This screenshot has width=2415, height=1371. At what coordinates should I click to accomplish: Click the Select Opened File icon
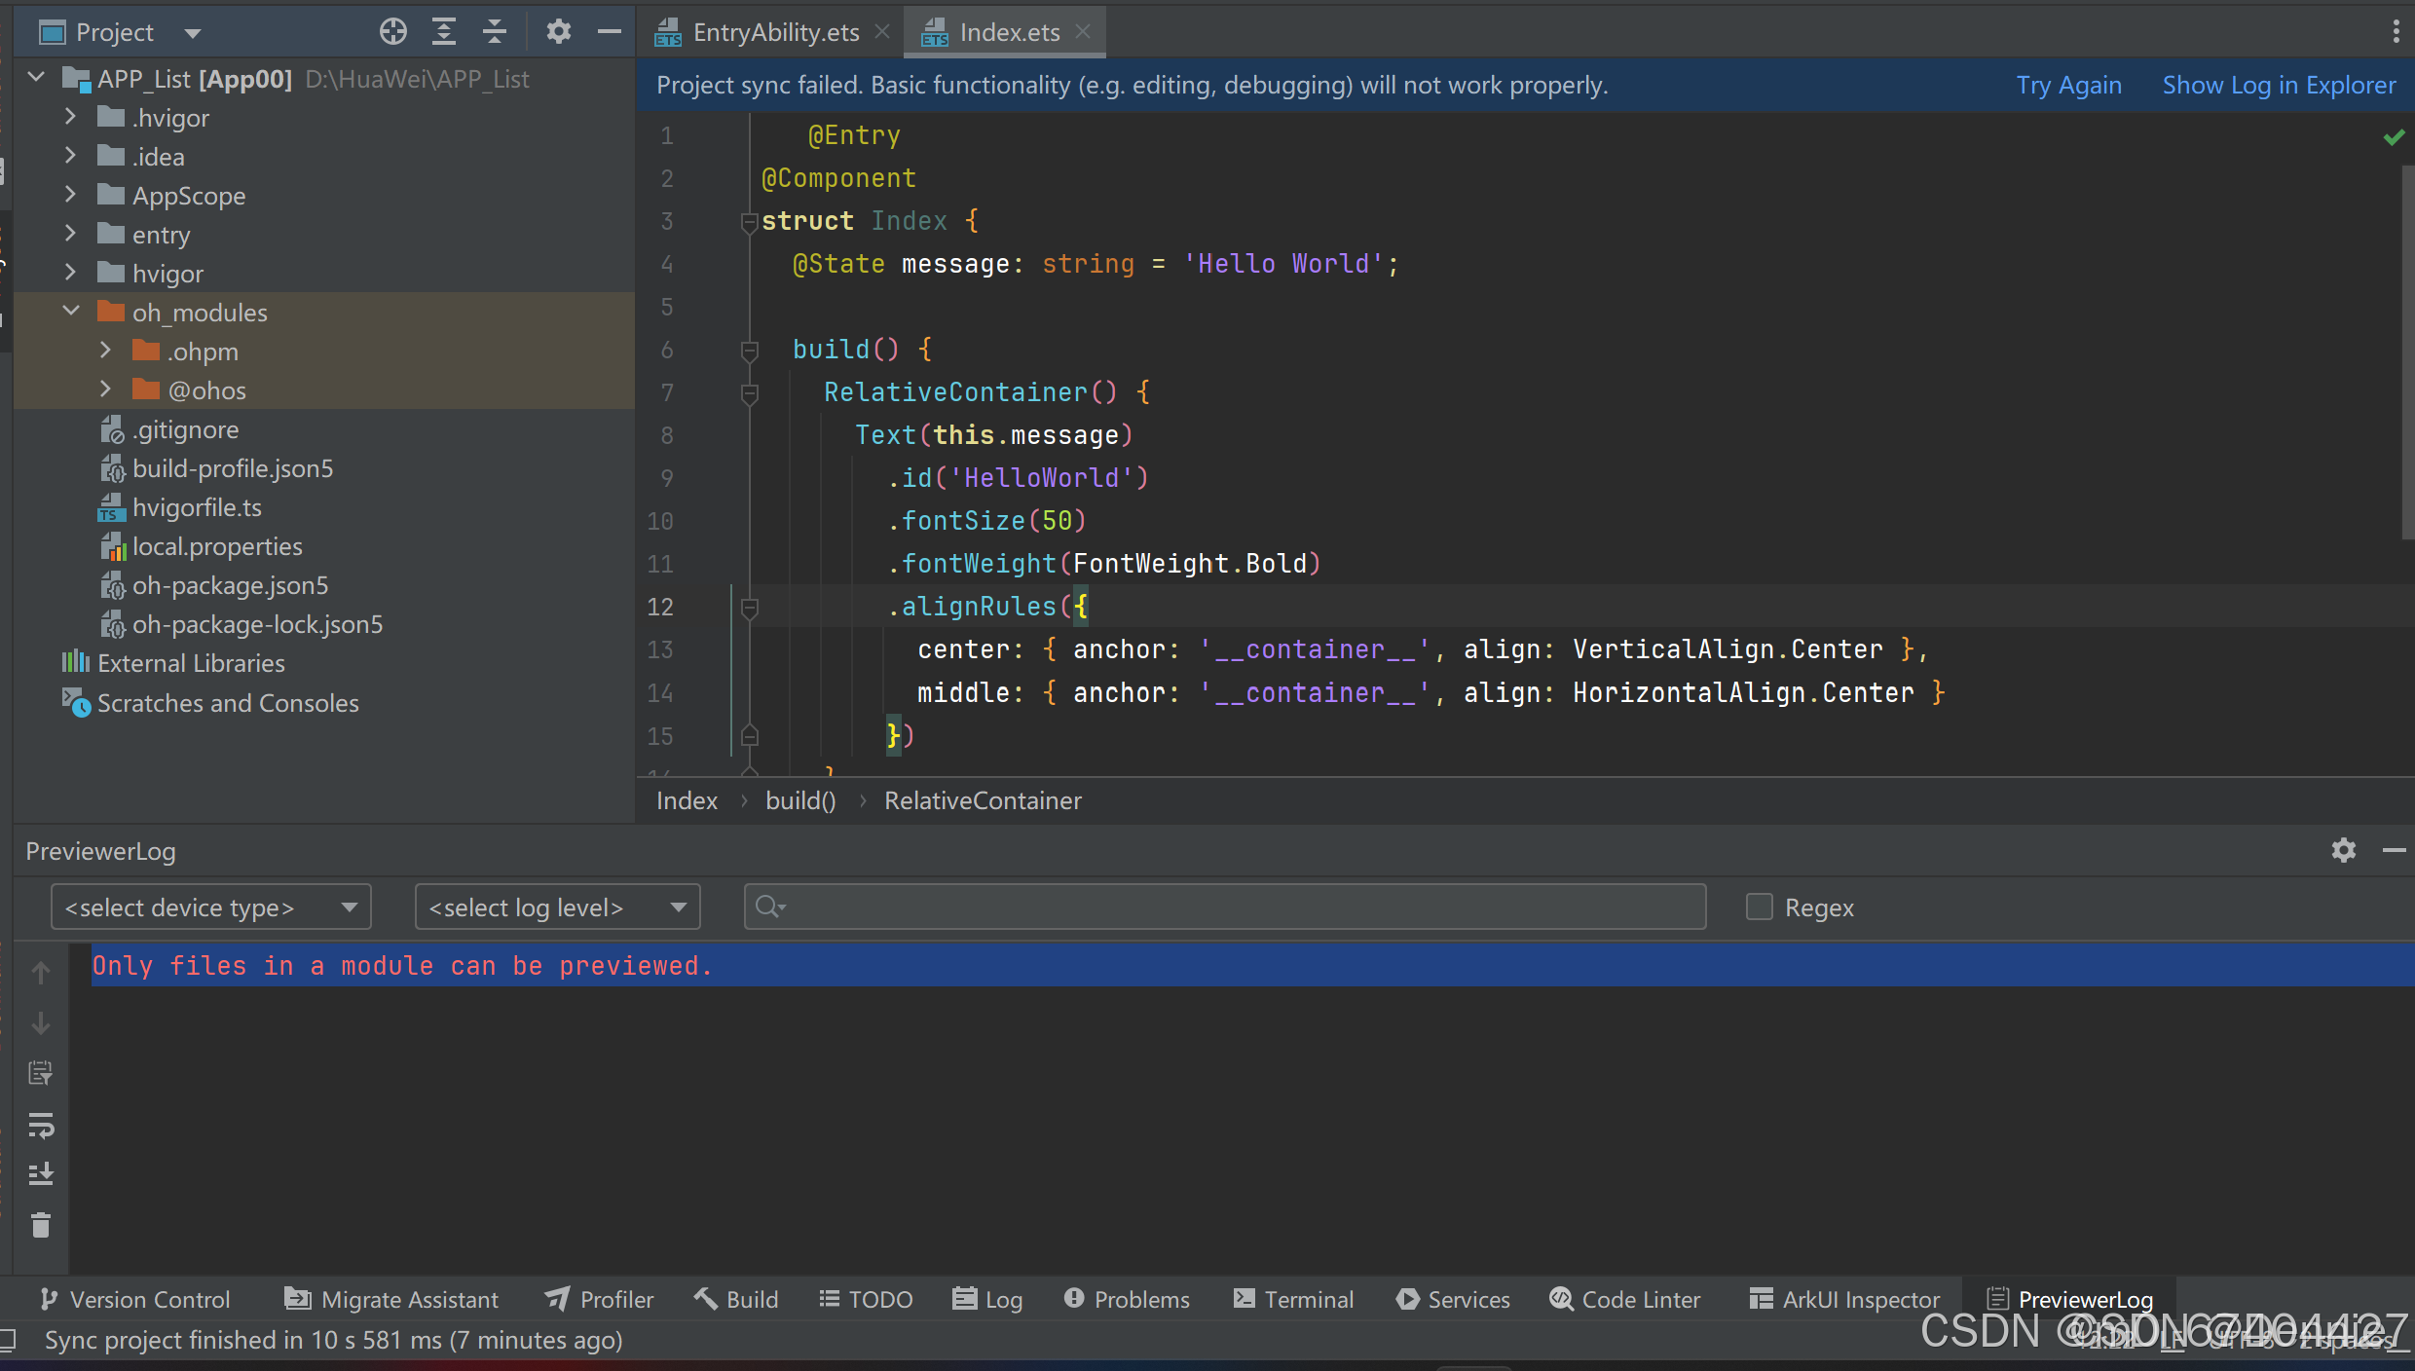tap(391, 31)
